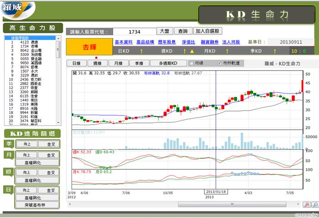This screenshot has width=319, height=218.
Task: Click the chart scrollbar left arrow
Action: pos(70,204)
